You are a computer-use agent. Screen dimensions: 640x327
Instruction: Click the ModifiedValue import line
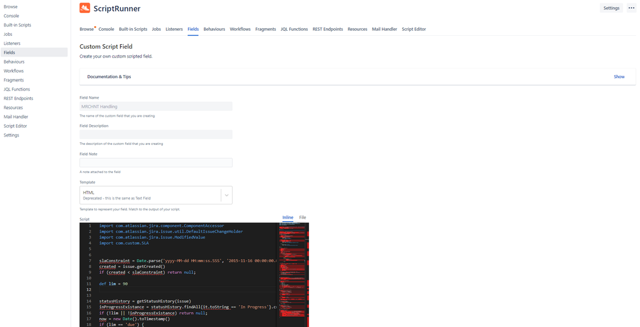152,237
